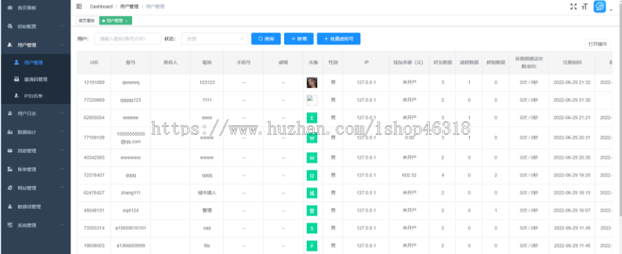Click the fullscreen icon in top bar
Viewport: 622px width, 254px height.
[x=573, y=6]
